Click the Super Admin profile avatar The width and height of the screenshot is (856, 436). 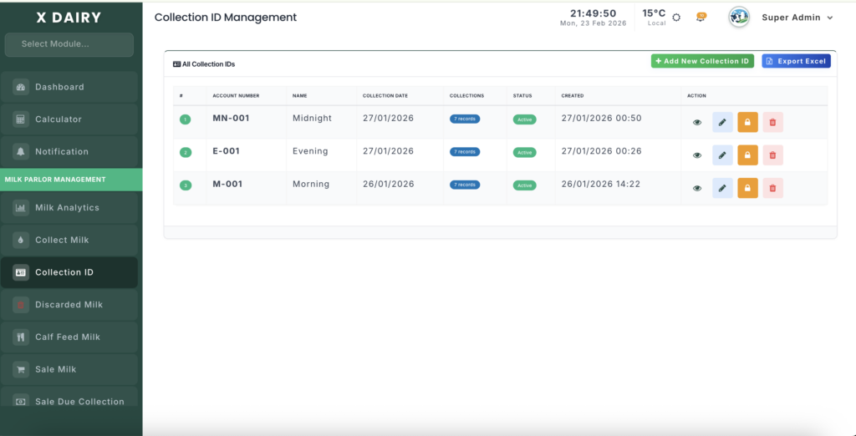click(739, 18)
